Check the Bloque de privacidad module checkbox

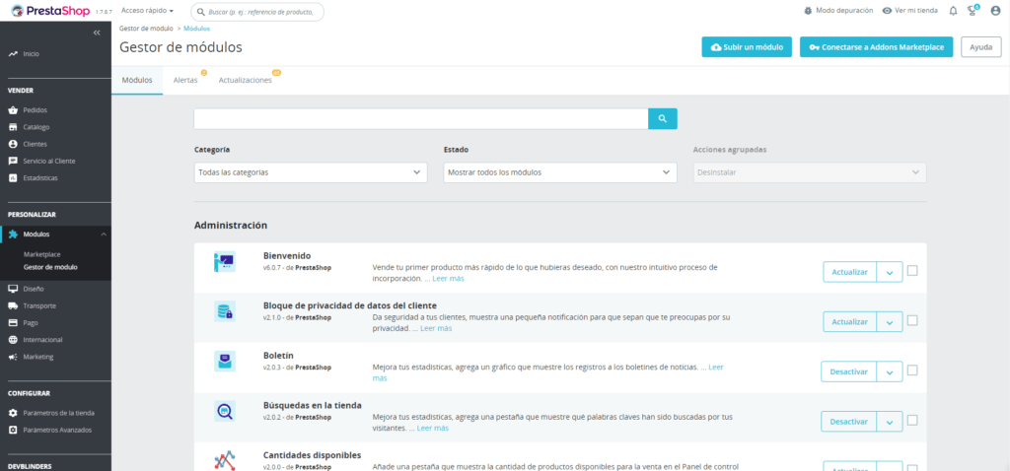coord(912,320)
